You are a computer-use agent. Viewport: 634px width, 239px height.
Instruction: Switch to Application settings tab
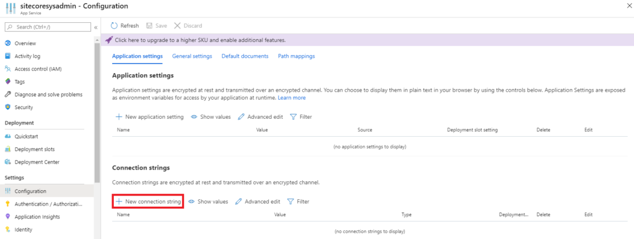point(137,56)
